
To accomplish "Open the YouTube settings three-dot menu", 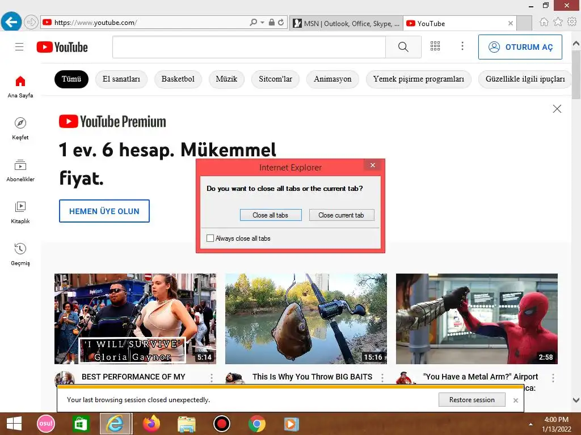I will pos(462,46).
